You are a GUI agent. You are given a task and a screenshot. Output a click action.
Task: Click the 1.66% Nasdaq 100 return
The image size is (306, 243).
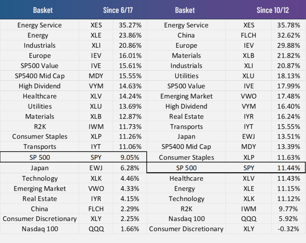click(x=130, y=229)
